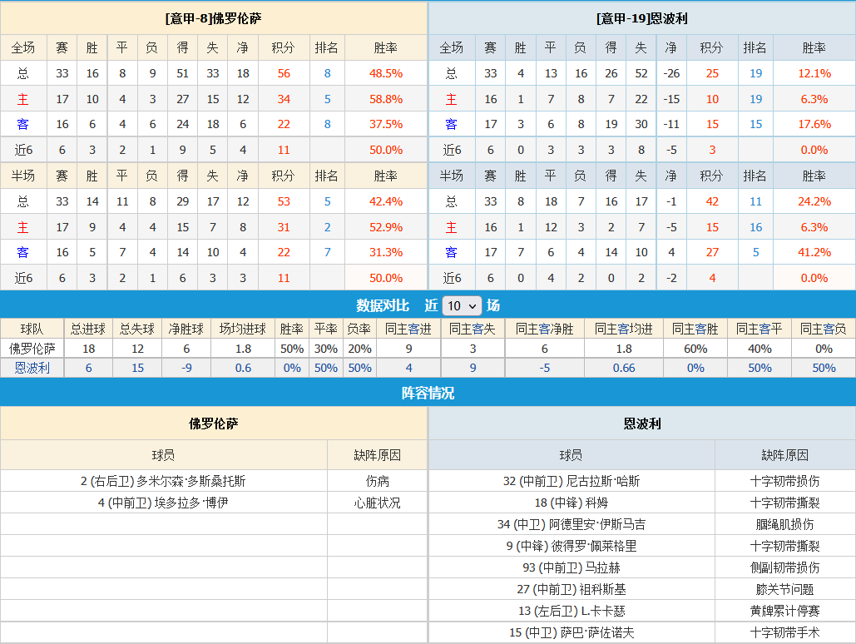Click Empoli half-time total win rate 24.2%
The image size is (856, 644).
(814, 201)
